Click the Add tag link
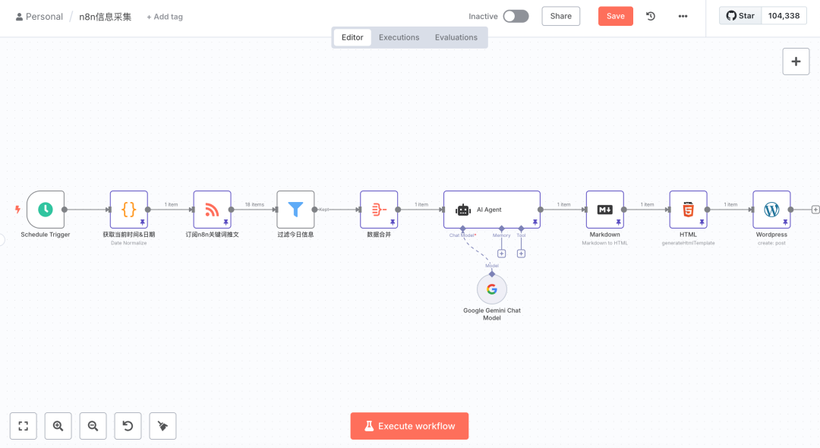Screen dimensions: 820x448 165,17
